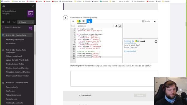The height and width of the screenshot is (105, 187).
Task: Click the stop icon in the output console
Action: 156,41
